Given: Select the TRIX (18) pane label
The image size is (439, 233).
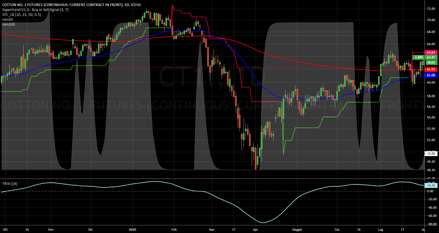Looking at the screenshot, I should (10, 184).
